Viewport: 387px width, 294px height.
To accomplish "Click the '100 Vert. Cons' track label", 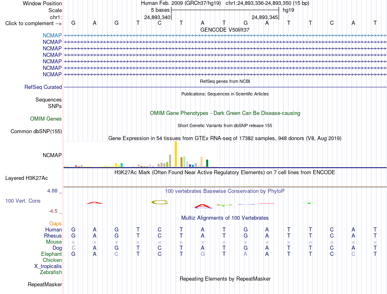I will (23, 201).
